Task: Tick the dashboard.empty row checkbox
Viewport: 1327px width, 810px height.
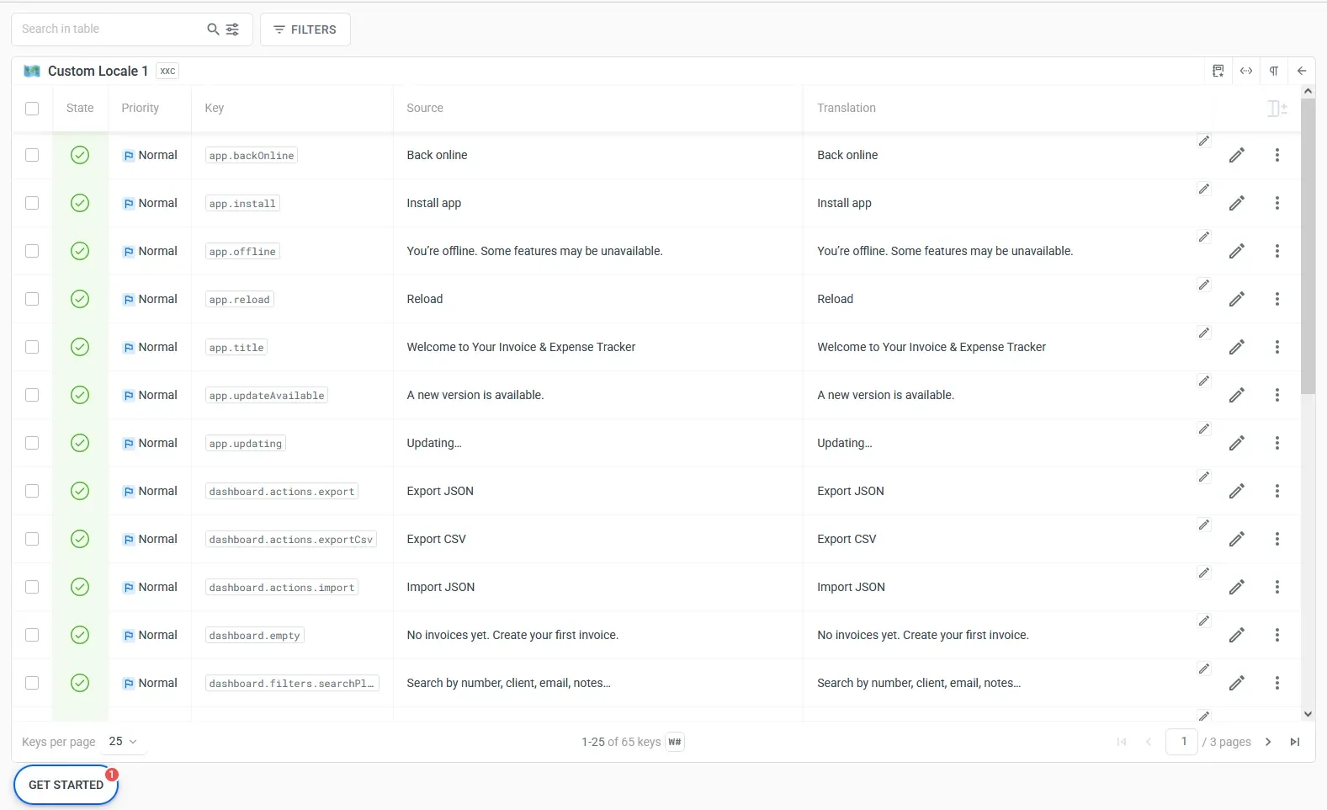Action: pos(32,635)
